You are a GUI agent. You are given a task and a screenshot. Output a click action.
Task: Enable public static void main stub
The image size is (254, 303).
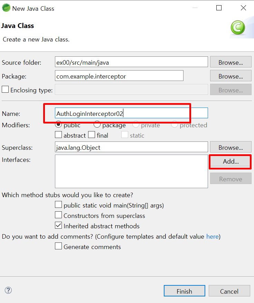58,204
